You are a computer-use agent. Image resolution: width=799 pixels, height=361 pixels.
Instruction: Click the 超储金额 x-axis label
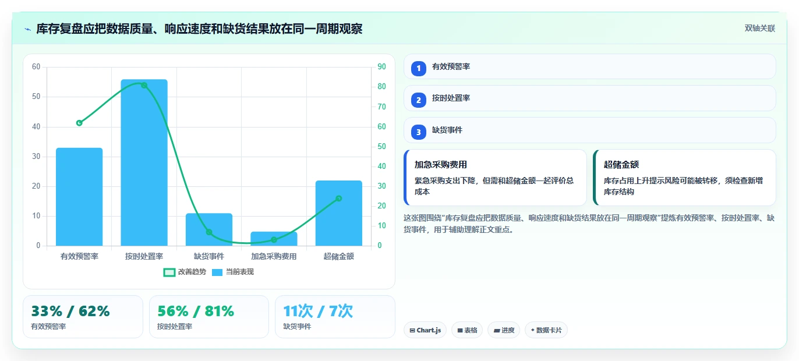click(x=339, y=256)
